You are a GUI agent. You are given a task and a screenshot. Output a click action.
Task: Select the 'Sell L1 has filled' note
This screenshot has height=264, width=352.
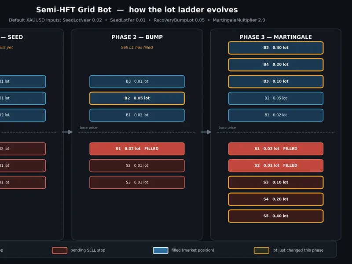tap(137, 48)
